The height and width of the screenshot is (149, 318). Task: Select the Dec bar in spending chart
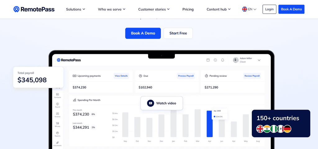pyautogui.click(x=161, y=126)
